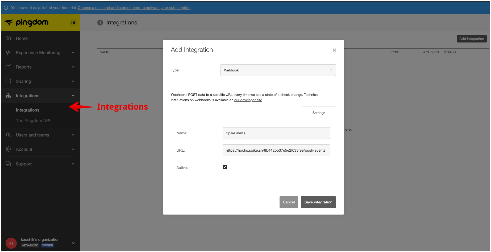Open the our developer site link
This screenshot has width=491, height=252.
click(248, 100)
